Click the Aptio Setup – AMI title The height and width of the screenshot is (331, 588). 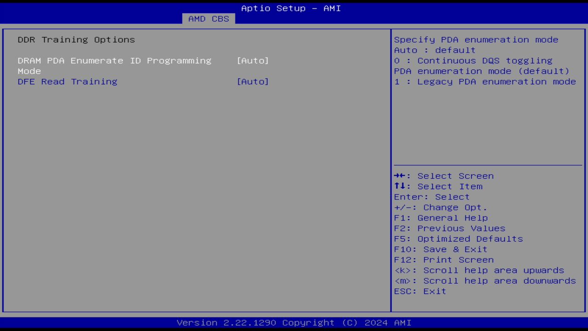(x=291, y=8)
